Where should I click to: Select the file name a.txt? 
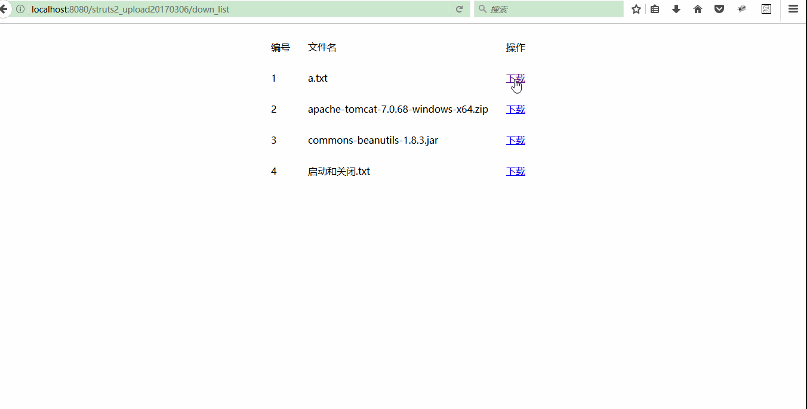click(318, 78)
